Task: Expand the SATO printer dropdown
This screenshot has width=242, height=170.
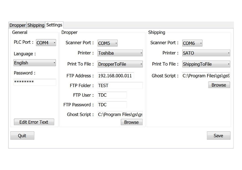Action: tap(206, 53)
